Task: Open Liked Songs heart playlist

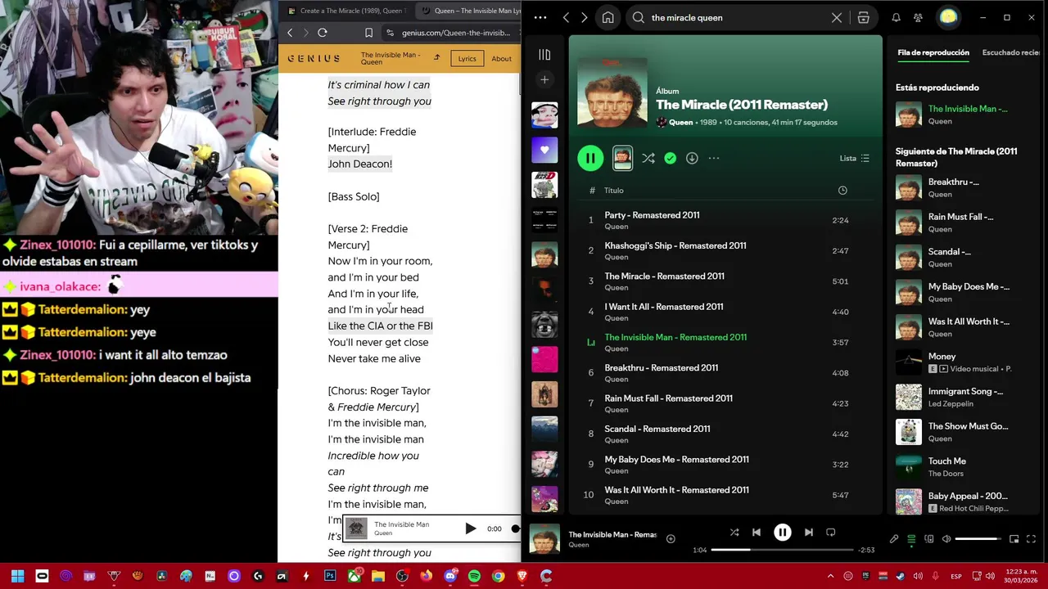Action: [544, 150]
